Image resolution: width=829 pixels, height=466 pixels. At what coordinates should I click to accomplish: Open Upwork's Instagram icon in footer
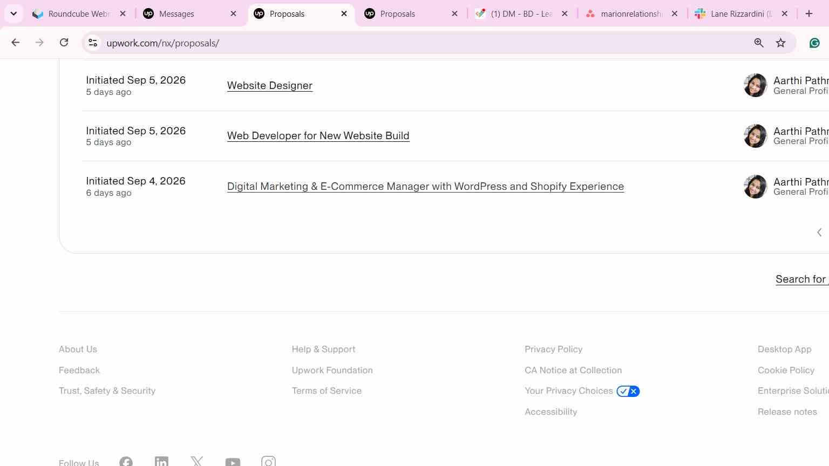click(268, 462)
